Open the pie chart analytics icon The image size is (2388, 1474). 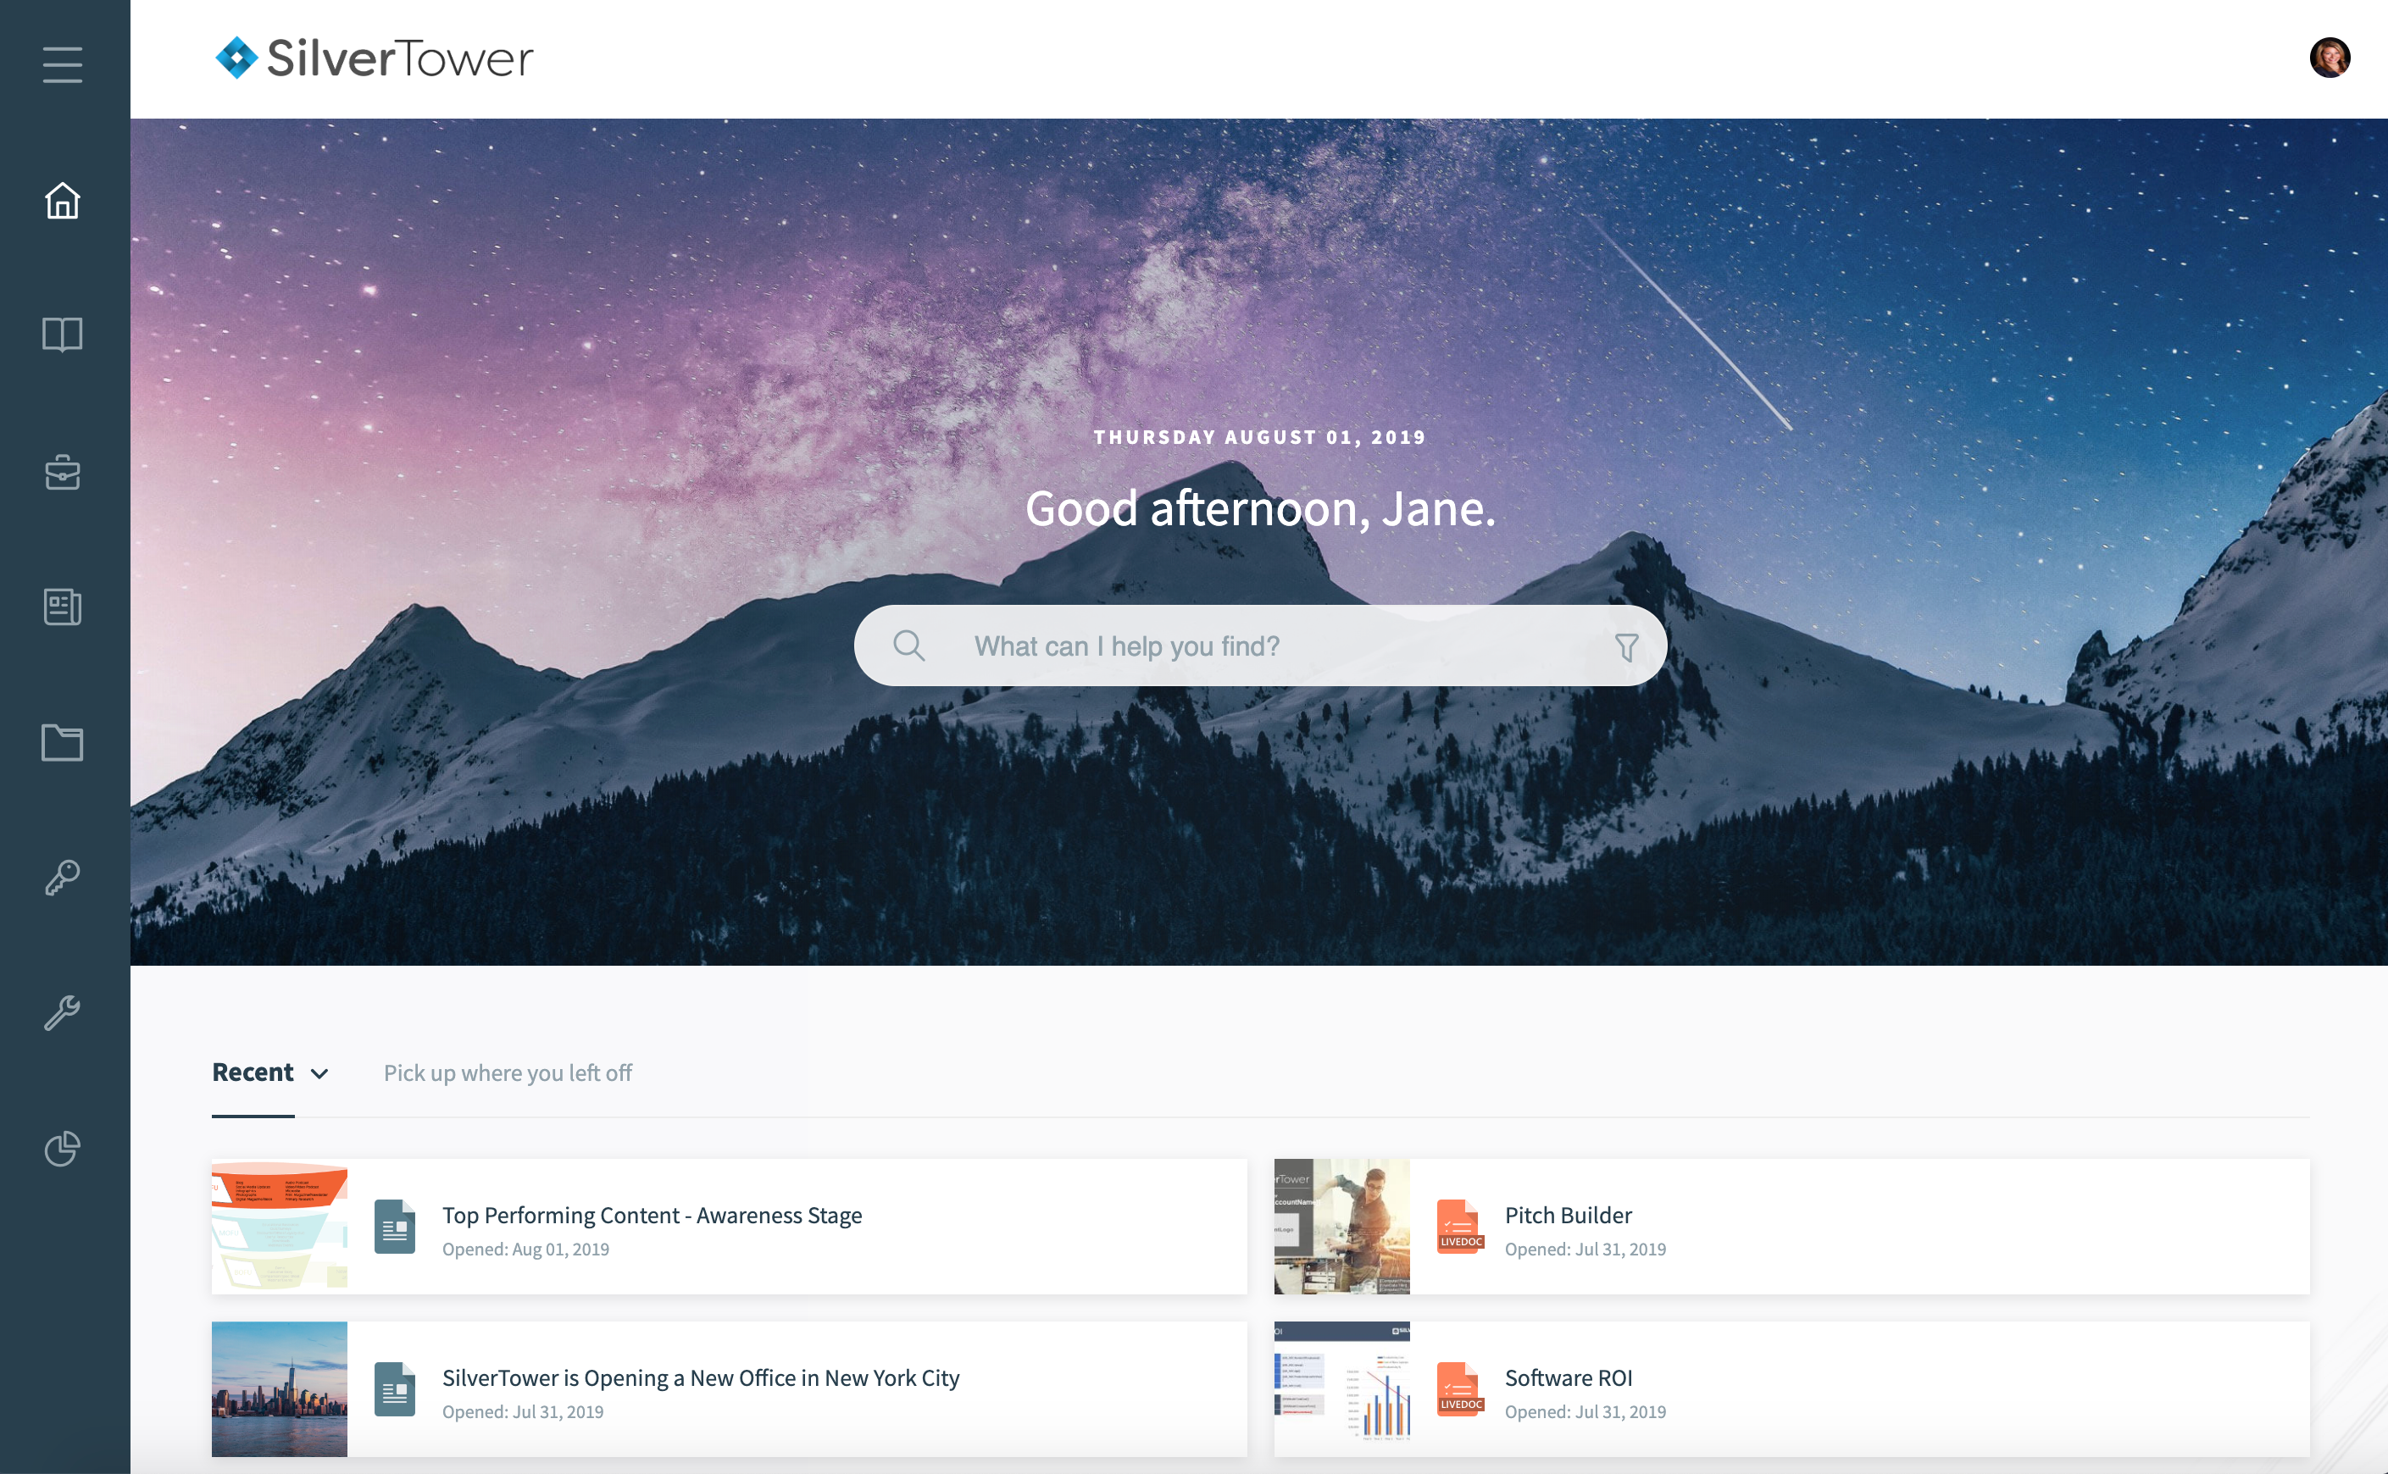click(63, 1149)
